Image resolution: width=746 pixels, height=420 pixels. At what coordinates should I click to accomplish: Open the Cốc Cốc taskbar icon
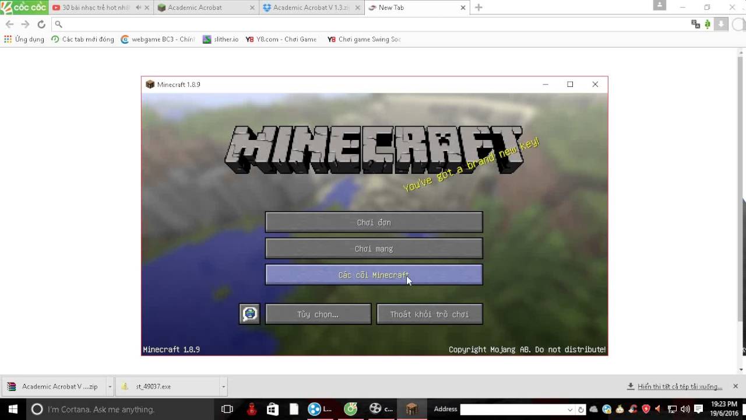pyautogui.click(x=351, y=409)
